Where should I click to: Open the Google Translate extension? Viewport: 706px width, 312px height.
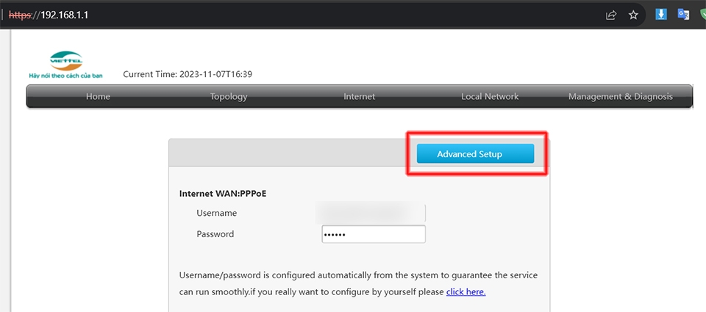pos(683,14)
